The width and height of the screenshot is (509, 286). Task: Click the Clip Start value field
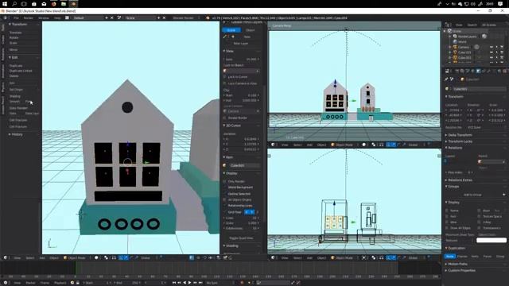tap(241, 95)
